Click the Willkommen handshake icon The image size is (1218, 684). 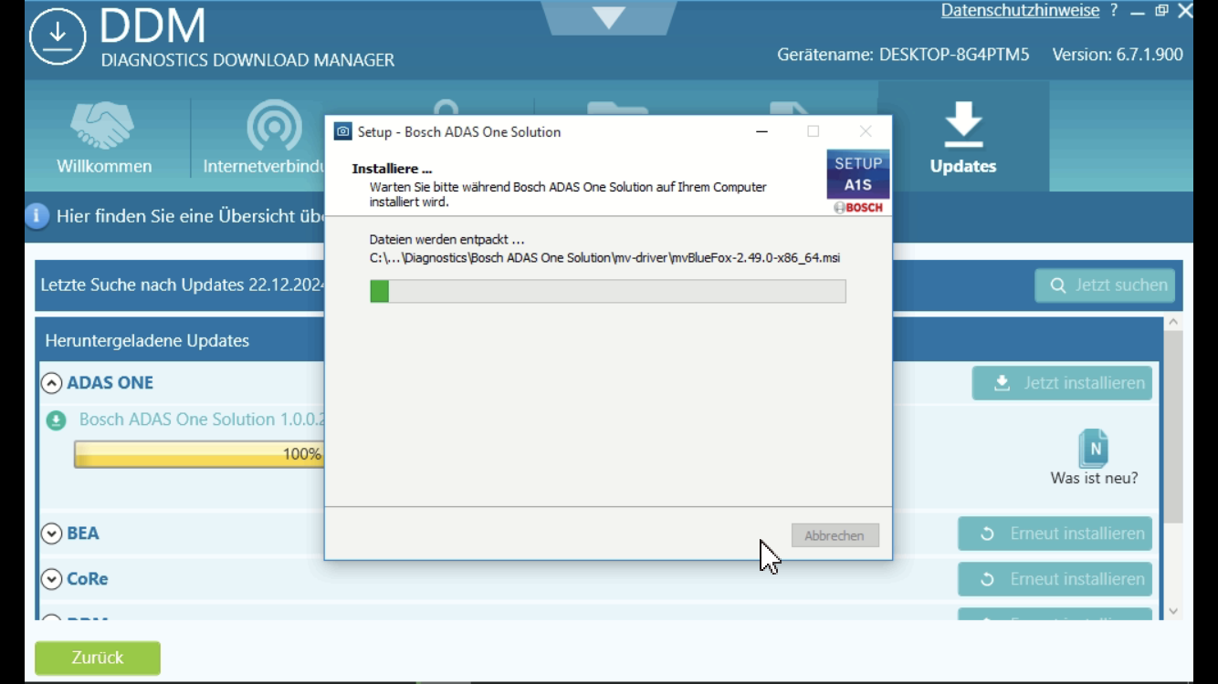pyautogui.click(x=103, y=125)
